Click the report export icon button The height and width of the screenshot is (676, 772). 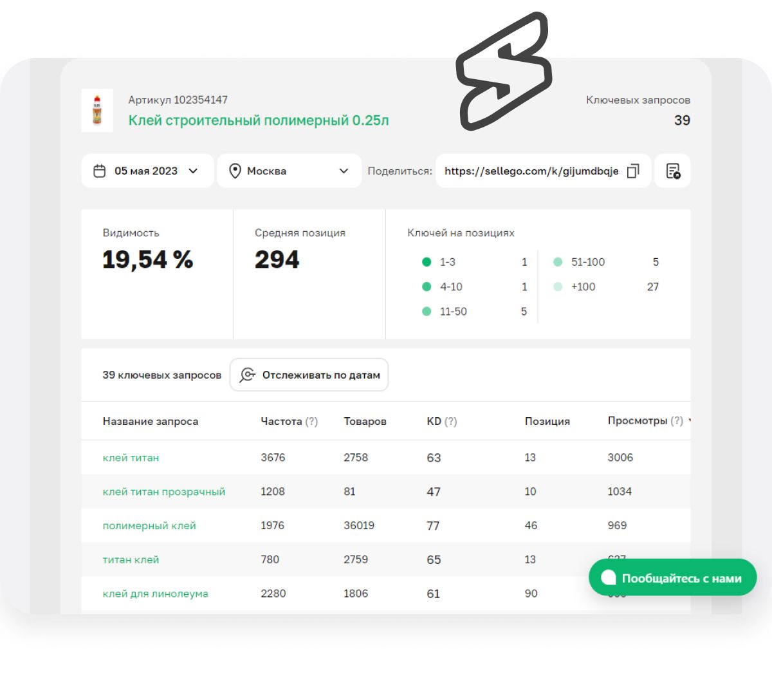[673, 171]
